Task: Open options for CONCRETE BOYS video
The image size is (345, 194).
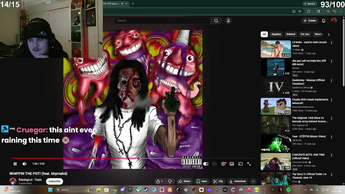Action: (332, 155)
